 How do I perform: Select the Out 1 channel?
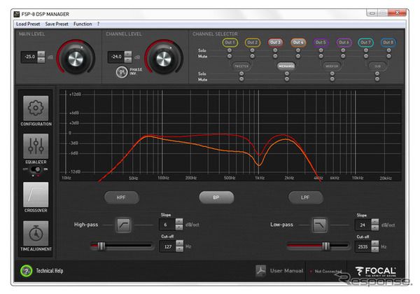[230, 42]
